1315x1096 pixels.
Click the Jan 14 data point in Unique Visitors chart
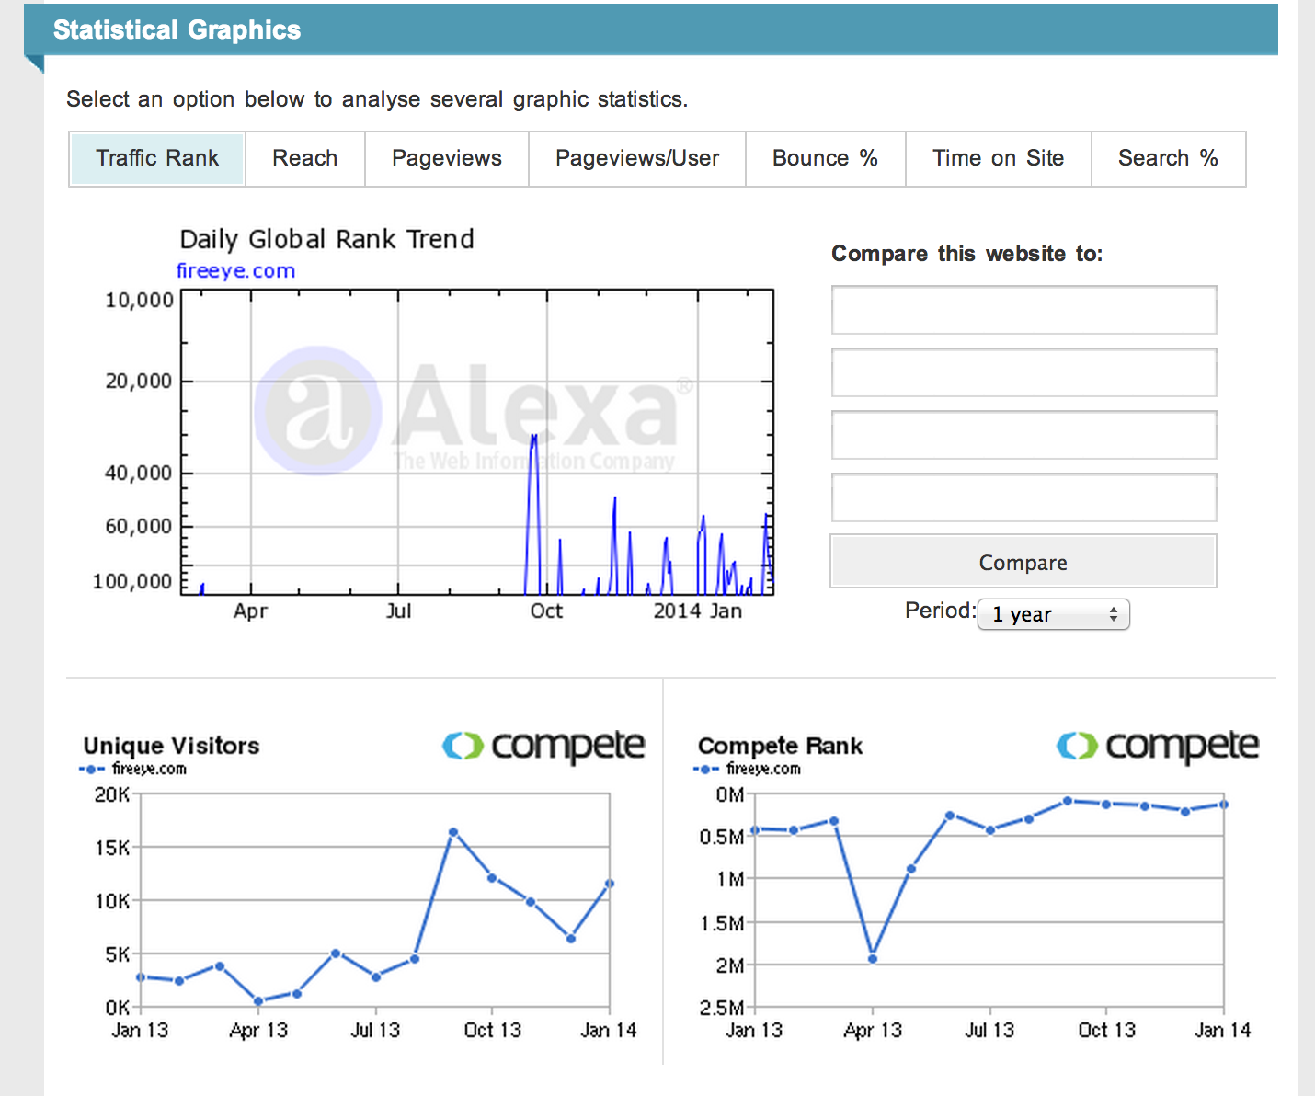(609, 884)
